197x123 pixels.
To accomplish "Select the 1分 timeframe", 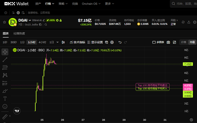I will (x=22, y=42).
